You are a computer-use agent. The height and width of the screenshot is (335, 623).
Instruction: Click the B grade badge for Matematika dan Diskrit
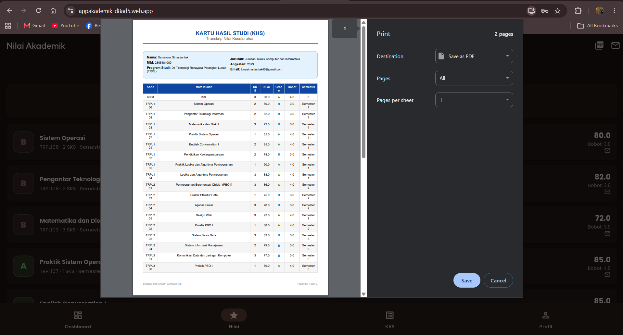pyautogui.click(x=23, y=225)
